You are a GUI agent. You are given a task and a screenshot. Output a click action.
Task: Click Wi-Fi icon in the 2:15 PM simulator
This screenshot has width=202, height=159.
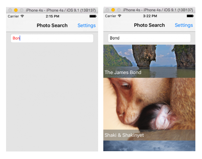[x=22, y=16]
